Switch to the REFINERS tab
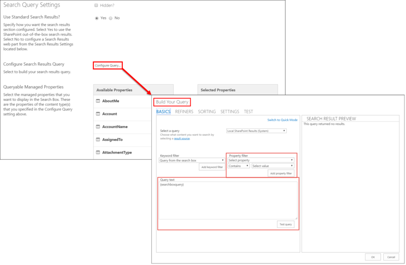This screenshot has height=265, width=406. [184, 111]
